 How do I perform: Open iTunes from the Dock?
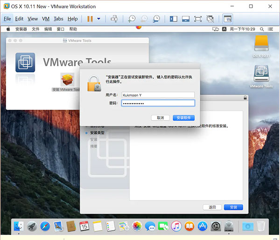(x=176, y=226)
